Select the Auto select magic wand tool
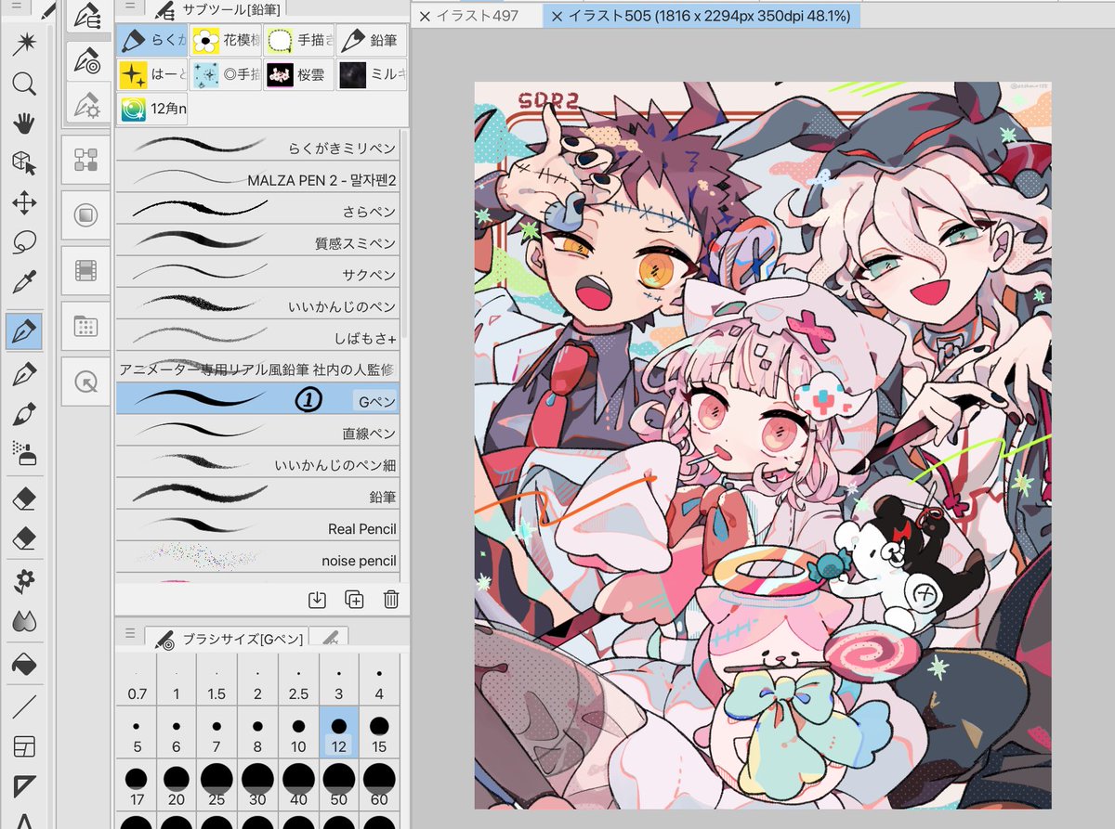Screen dimensions: 1115x829 [x=24, y=45]
